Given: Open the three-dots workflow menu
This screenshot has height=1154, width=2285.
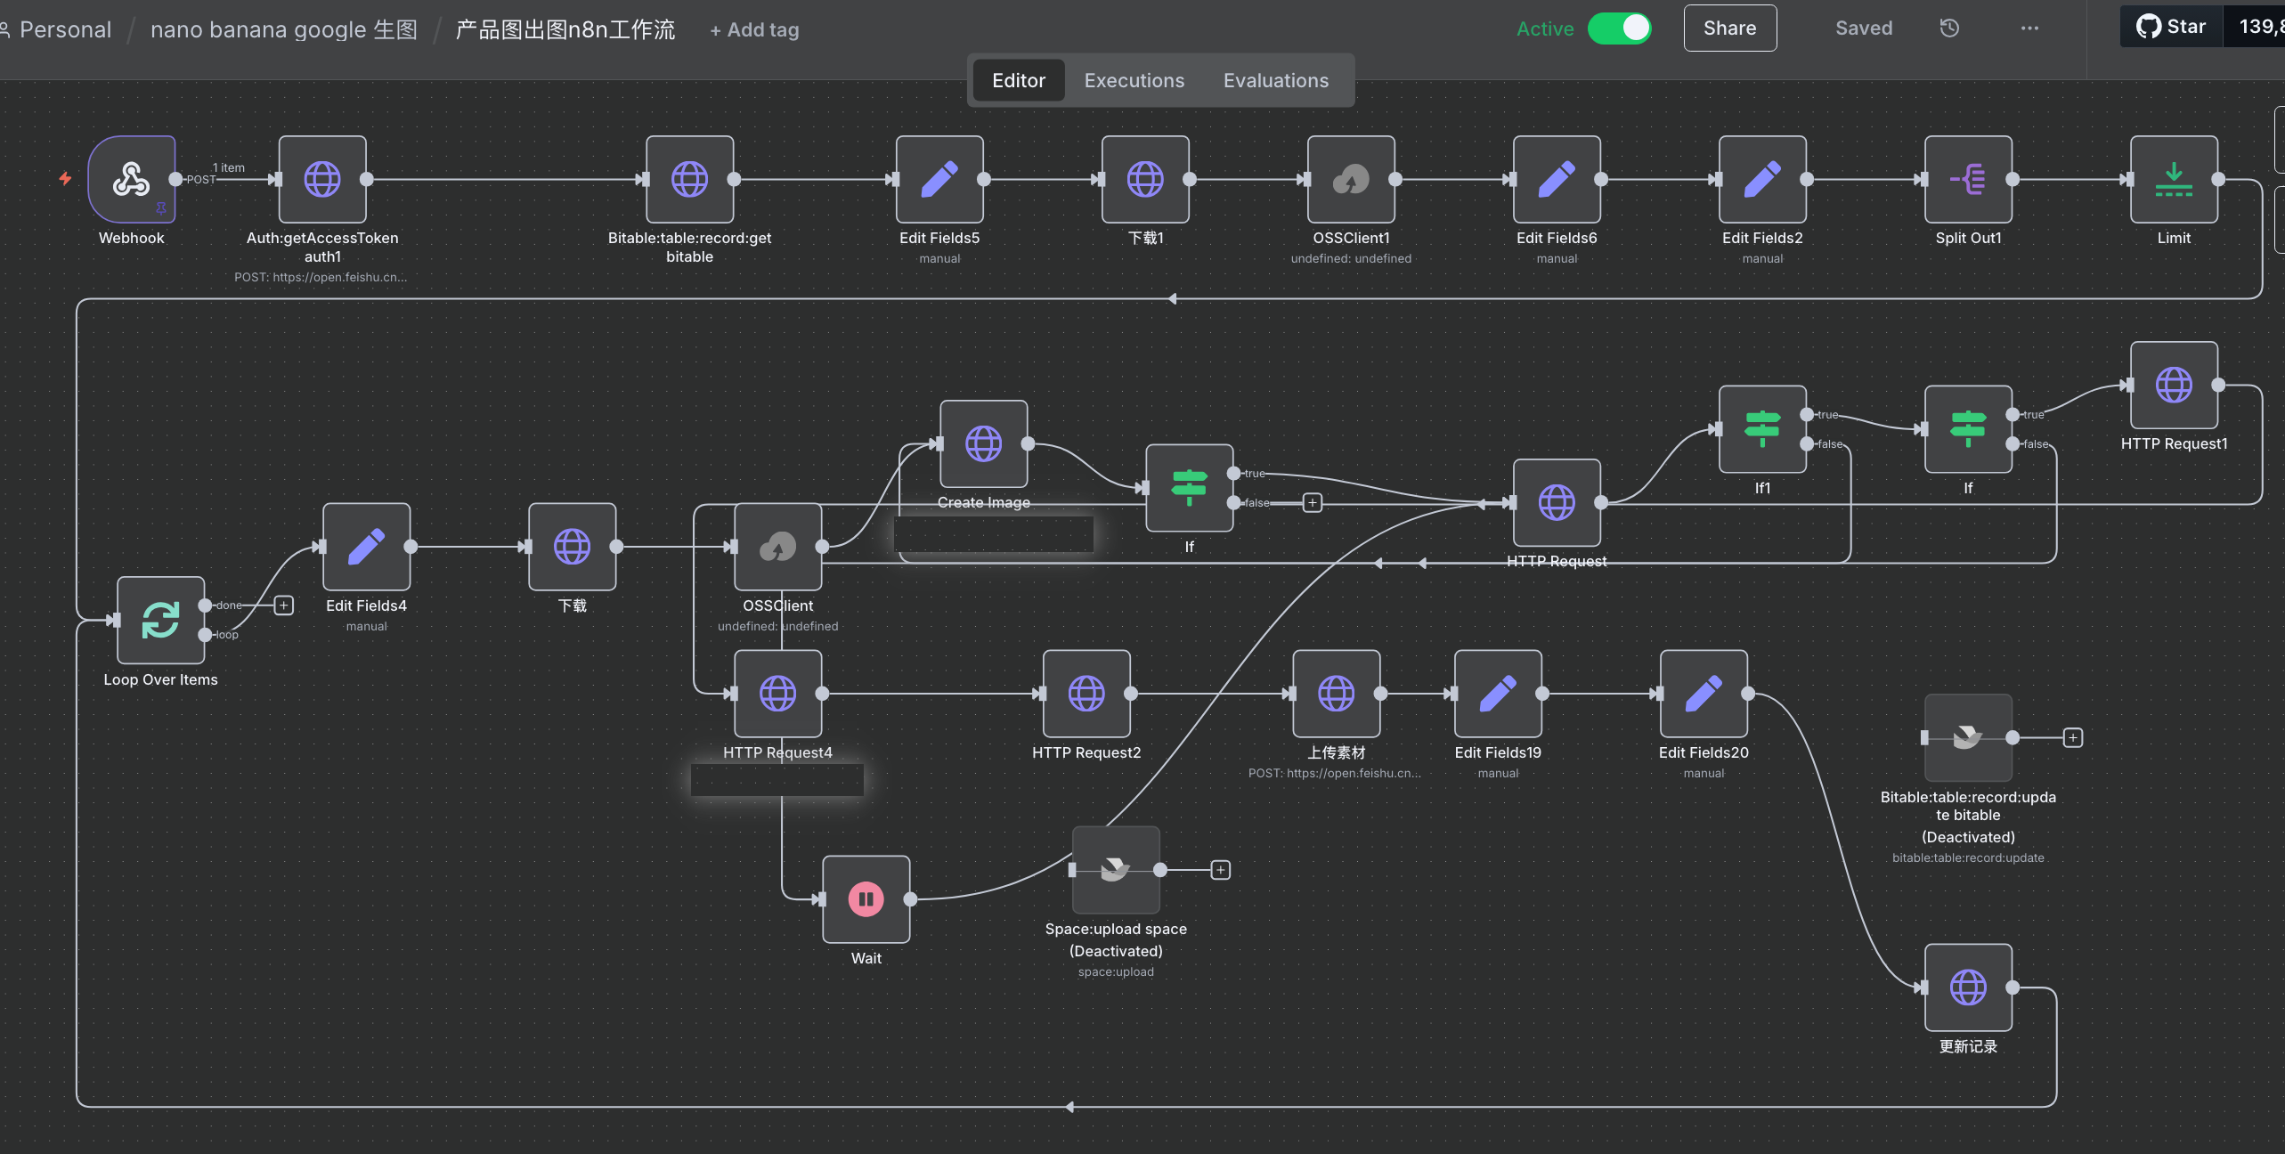Looking at the screenshot, I should click(x=2029, y=28).
